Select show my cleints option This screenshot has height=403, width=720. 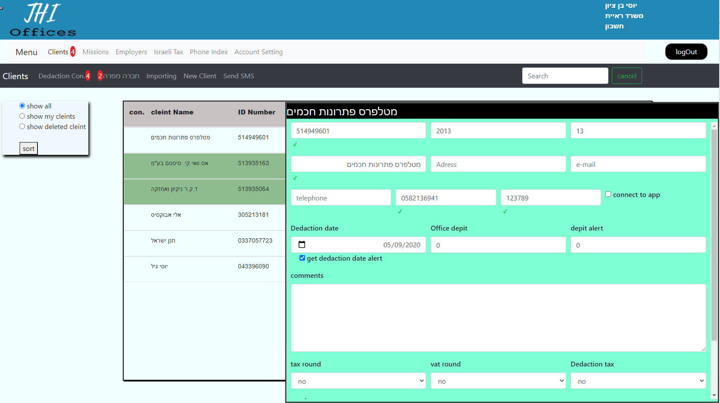pos(22,116)
